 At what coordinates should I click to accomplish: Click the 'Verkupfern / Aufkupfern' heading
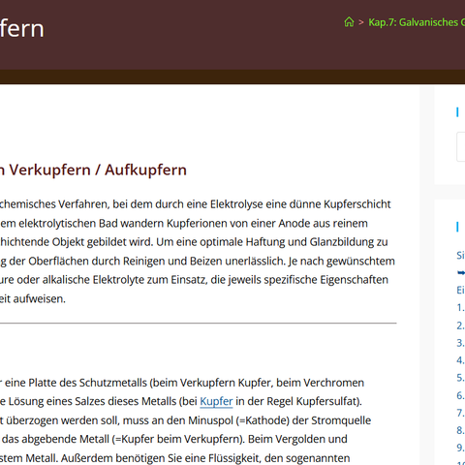98,170
